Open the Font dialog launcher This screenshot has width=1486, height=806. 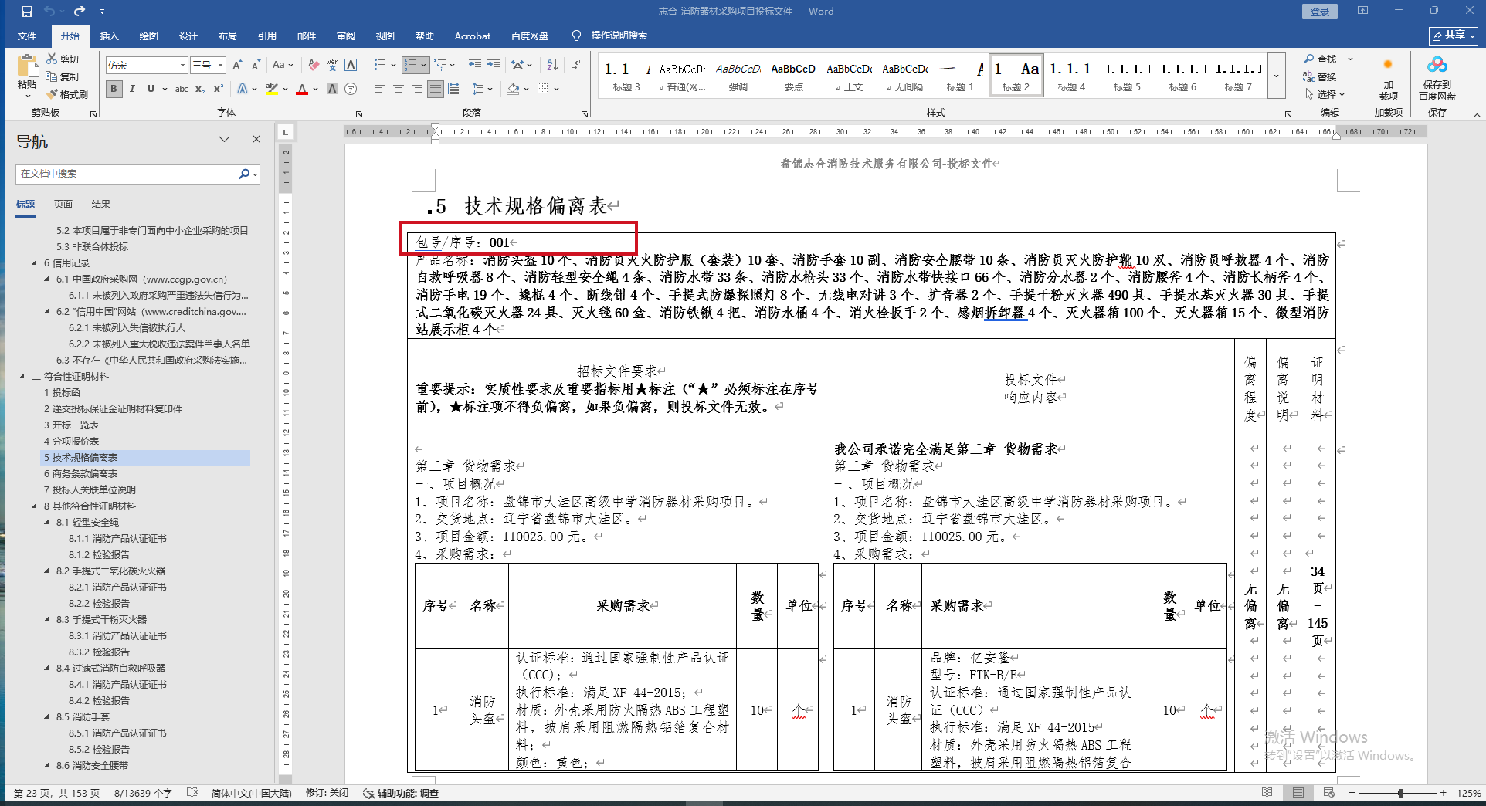359,113
